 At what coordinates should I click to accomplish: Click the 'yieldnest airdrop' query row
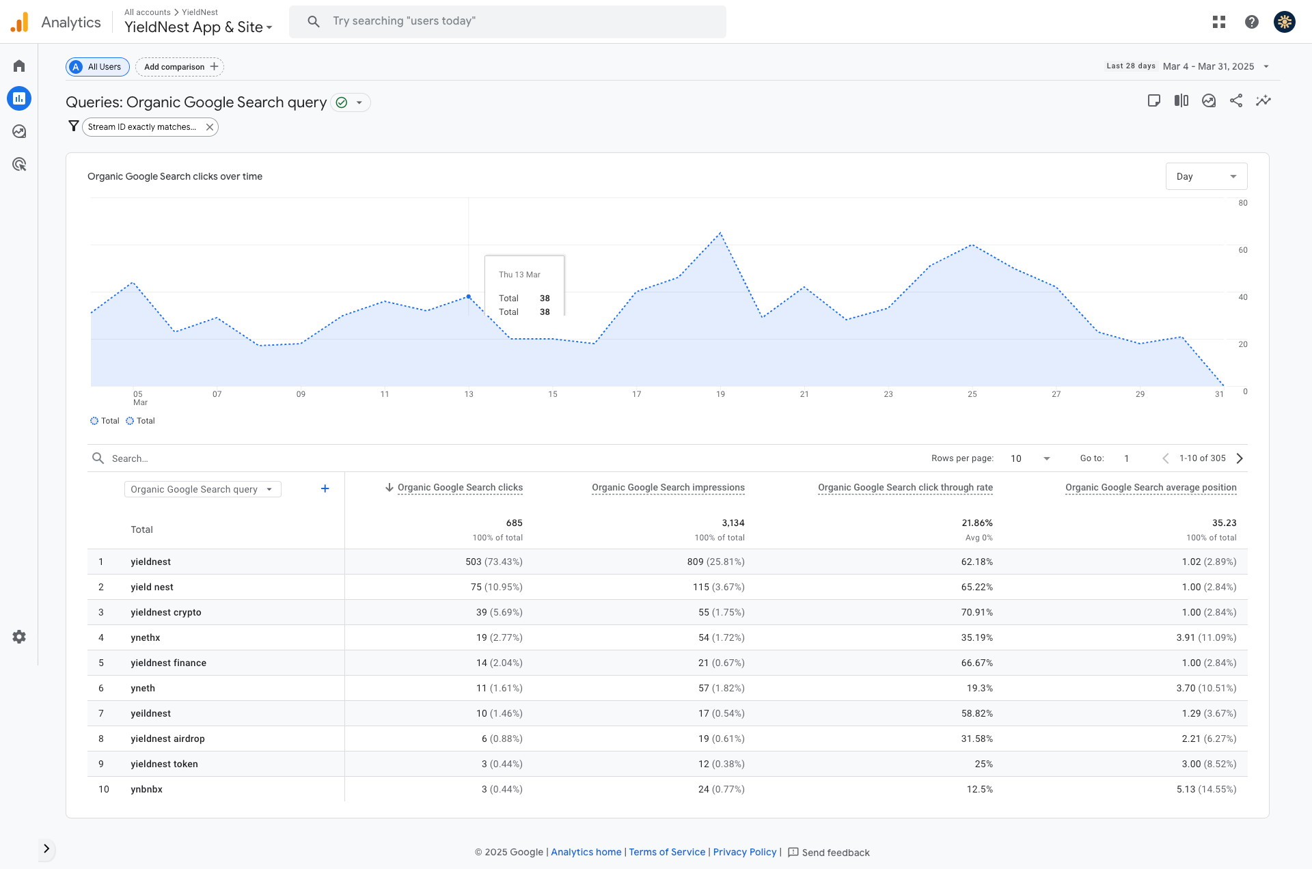[x=167, y=739]
